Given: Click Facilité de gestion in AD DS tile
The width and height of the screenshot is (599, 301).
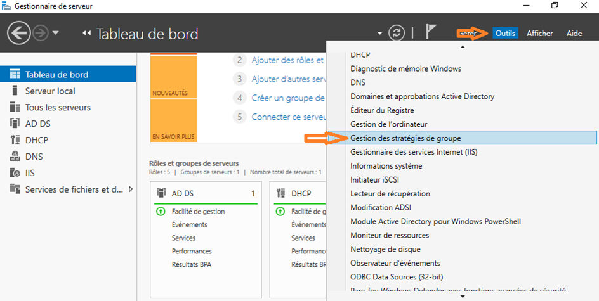Looking at the screenshot, I should pyautogui.click(x=198, y=211).
